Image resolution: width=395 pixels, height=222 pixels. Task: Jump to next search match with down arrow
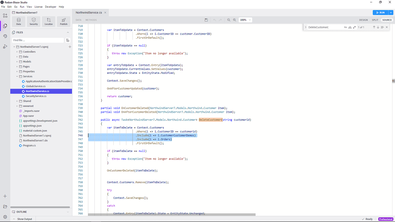(378, 27)
